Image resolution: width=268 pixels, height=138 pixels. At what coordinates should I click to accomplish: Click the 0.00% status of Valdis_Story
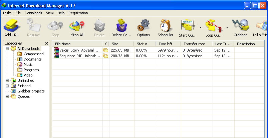(142, 50)
